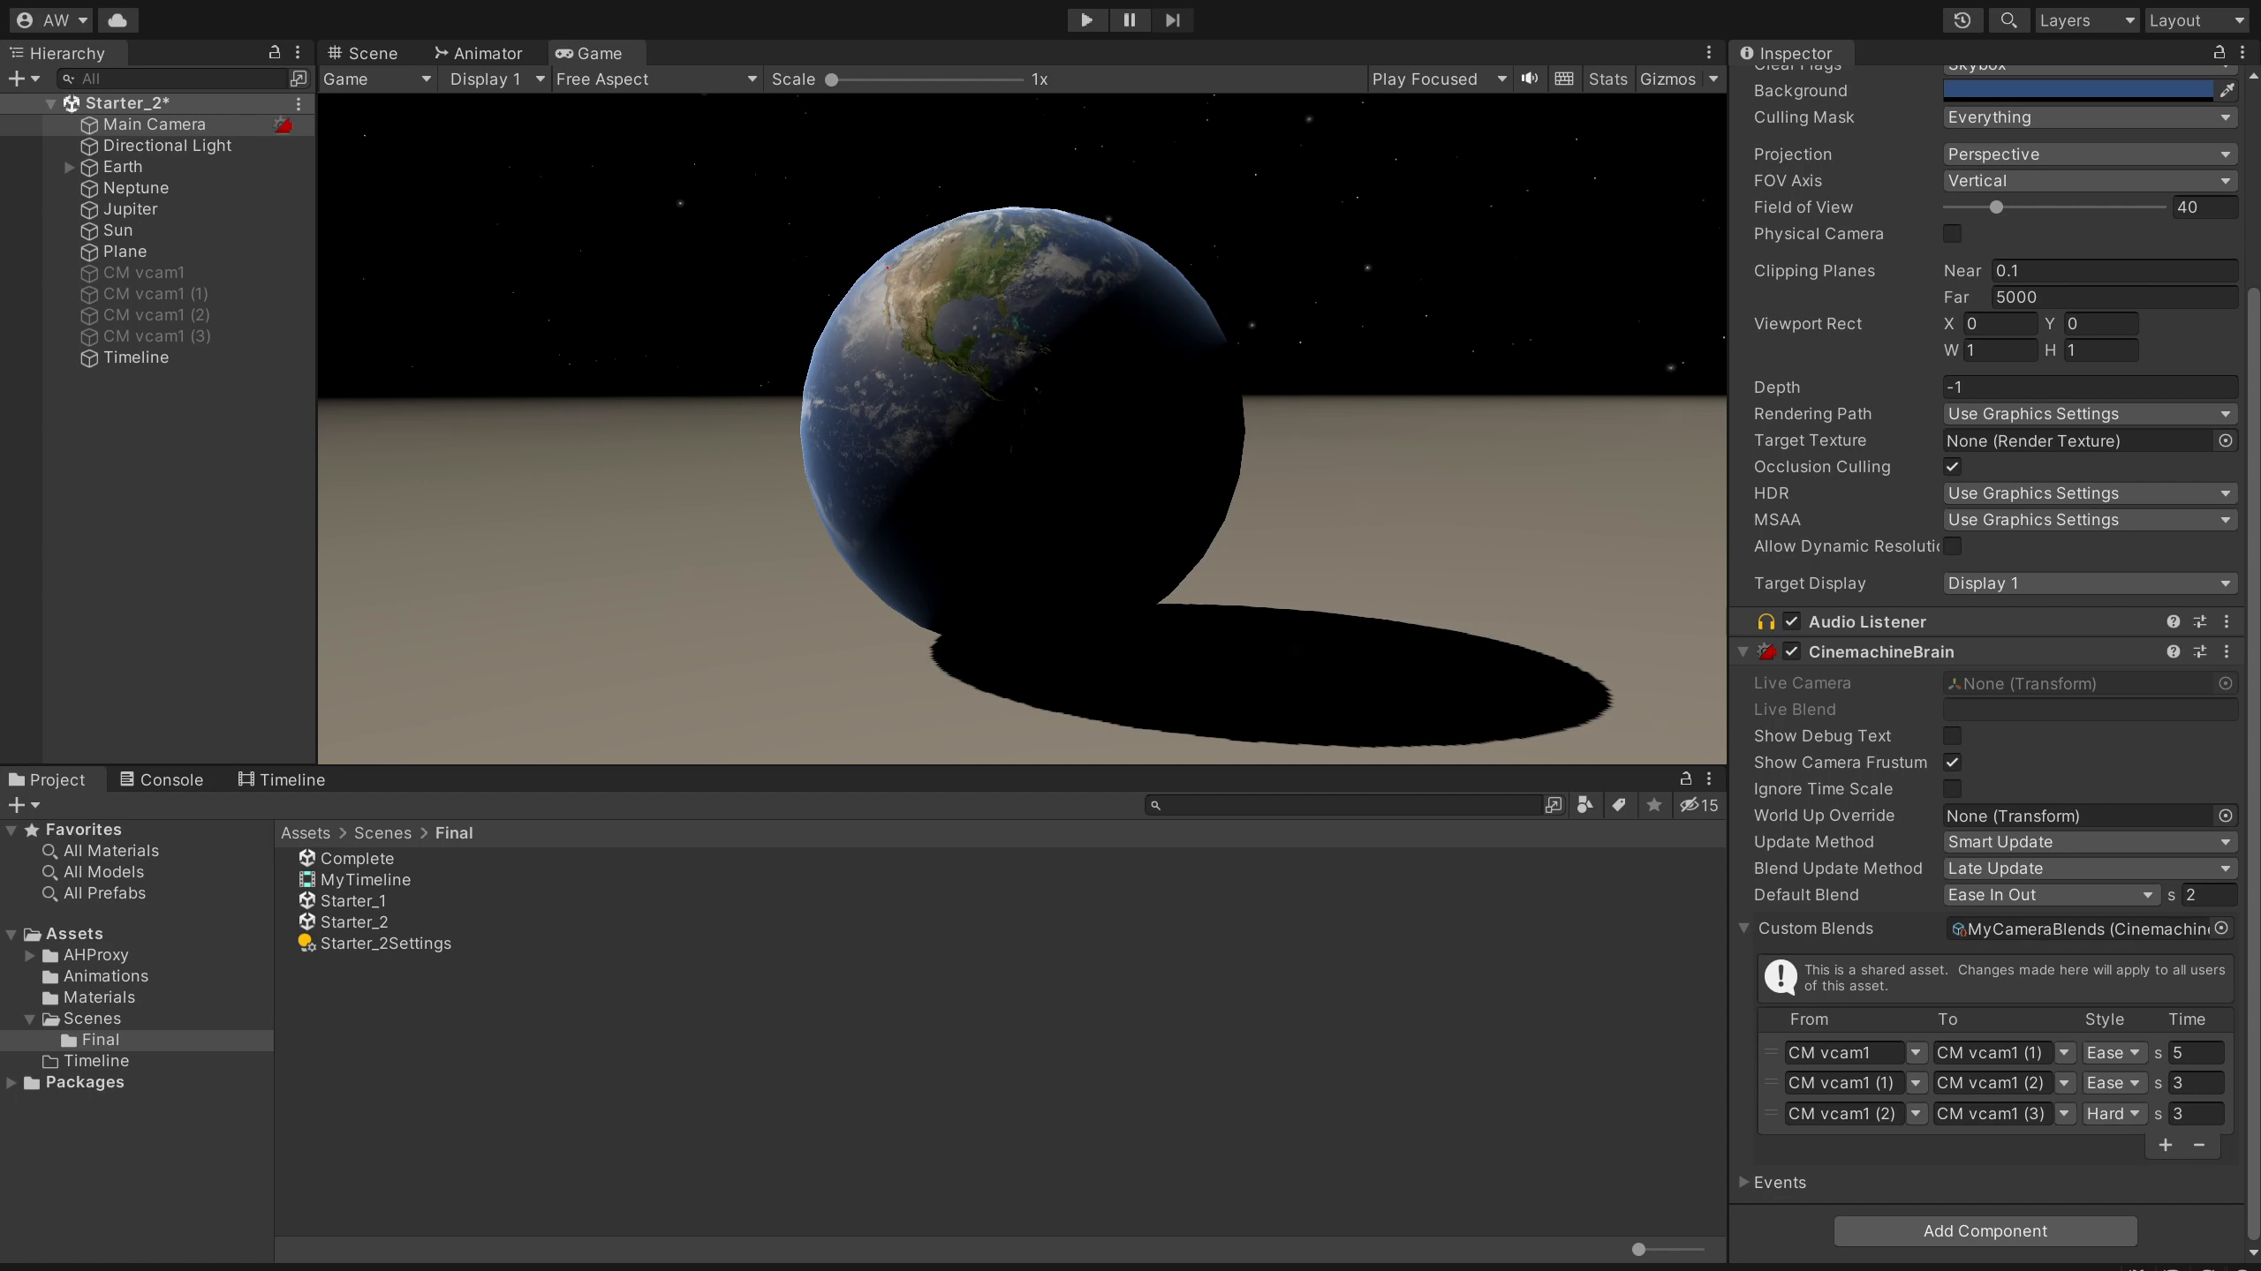
Task: Open the Projection dropdown
Action: pos(2089,154)
